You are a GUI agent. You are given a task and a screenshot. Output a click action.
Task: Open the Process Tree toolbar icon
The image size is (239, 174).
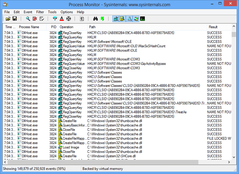pos(82,19)
